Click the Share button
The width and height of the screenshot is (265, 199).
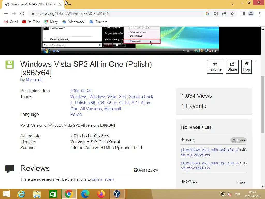[232, 67]
